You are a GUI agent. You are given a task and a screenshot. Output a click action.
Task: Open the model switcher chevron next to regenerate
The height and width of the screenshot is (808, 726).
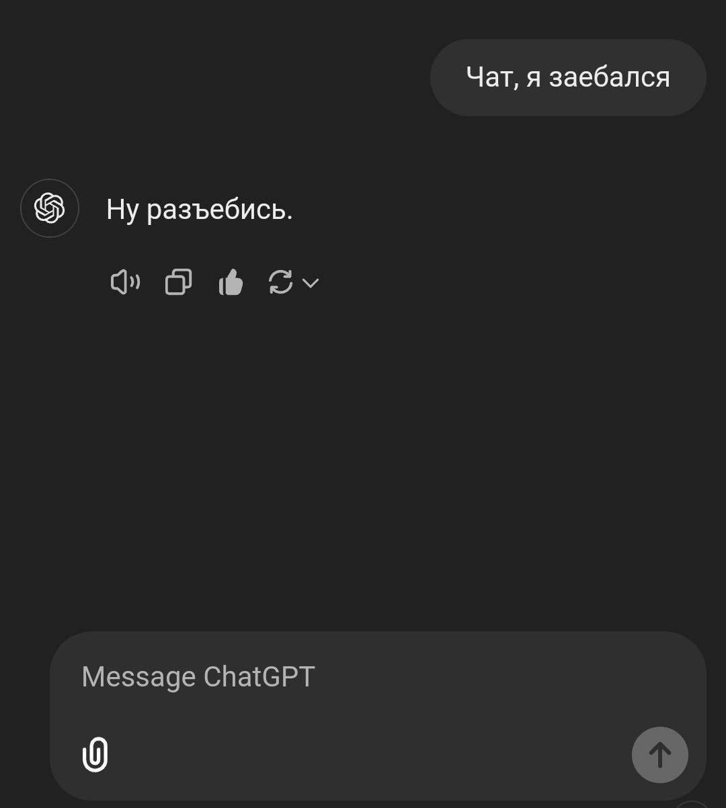311,283
